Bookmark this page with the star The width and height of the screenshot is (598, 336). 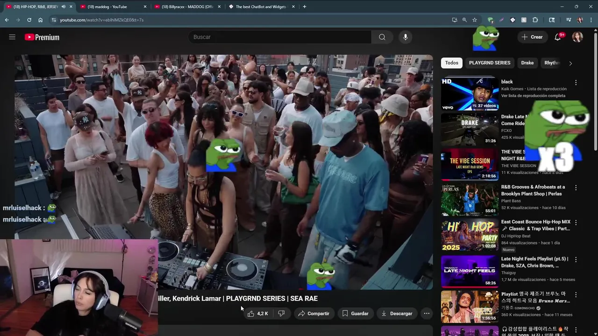point(475,20)
